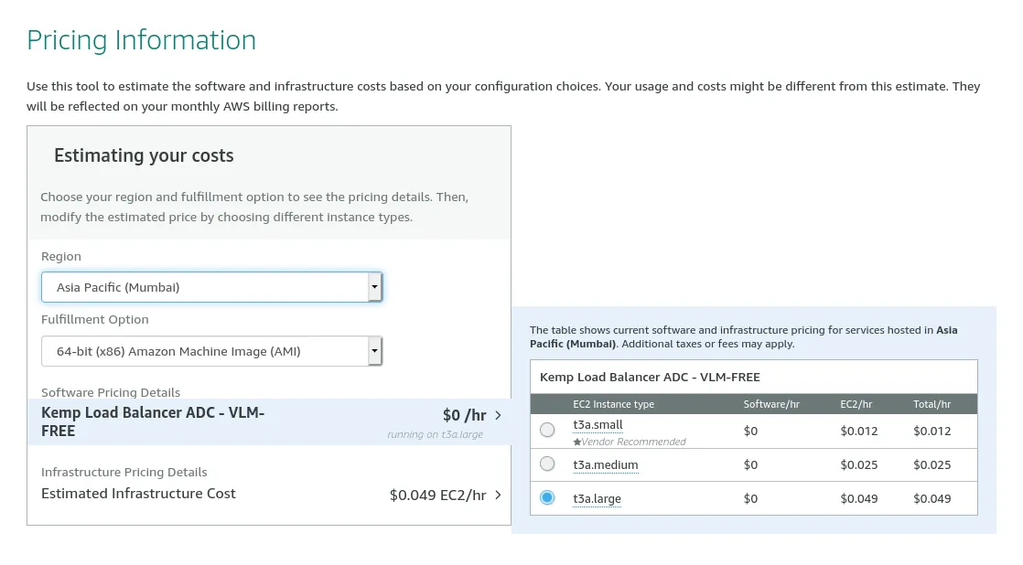This screenshot has height=565, width=1023.
Task: Click the EC2/hr column header
Action: pyautogui.click(x=856, y=404)
